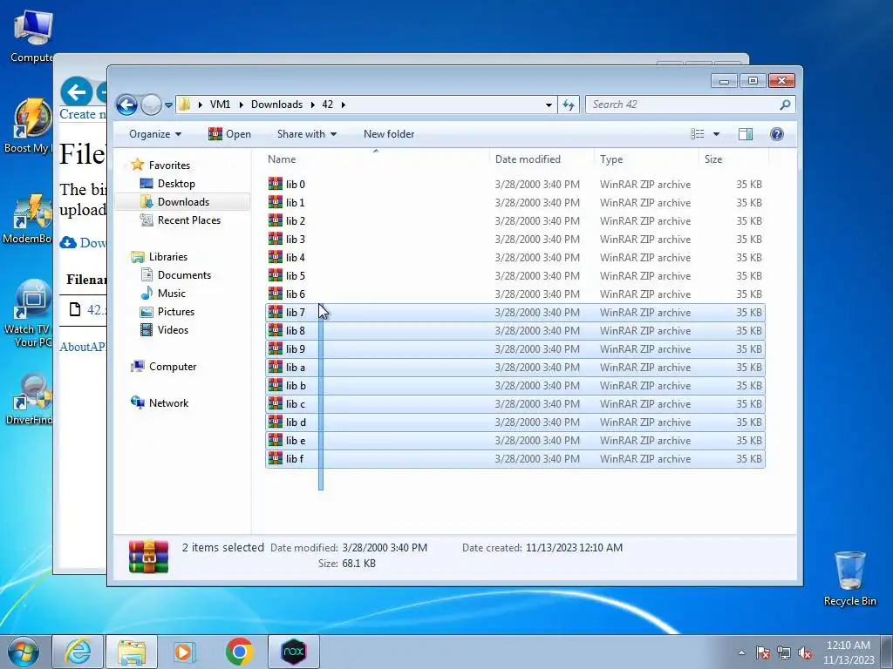The height and width of the screenshot is (669, 893).
Task: Click the help question mark icon
Action: pyautogui.click(x=777, y=134)
